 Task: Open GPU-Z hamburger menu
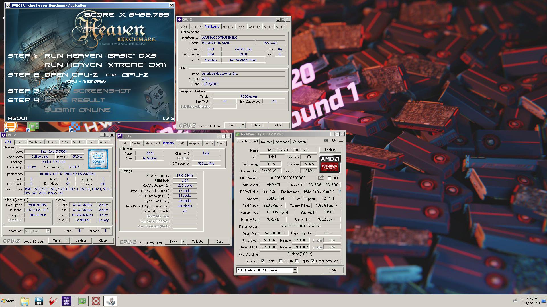click(x=341, y=140)
